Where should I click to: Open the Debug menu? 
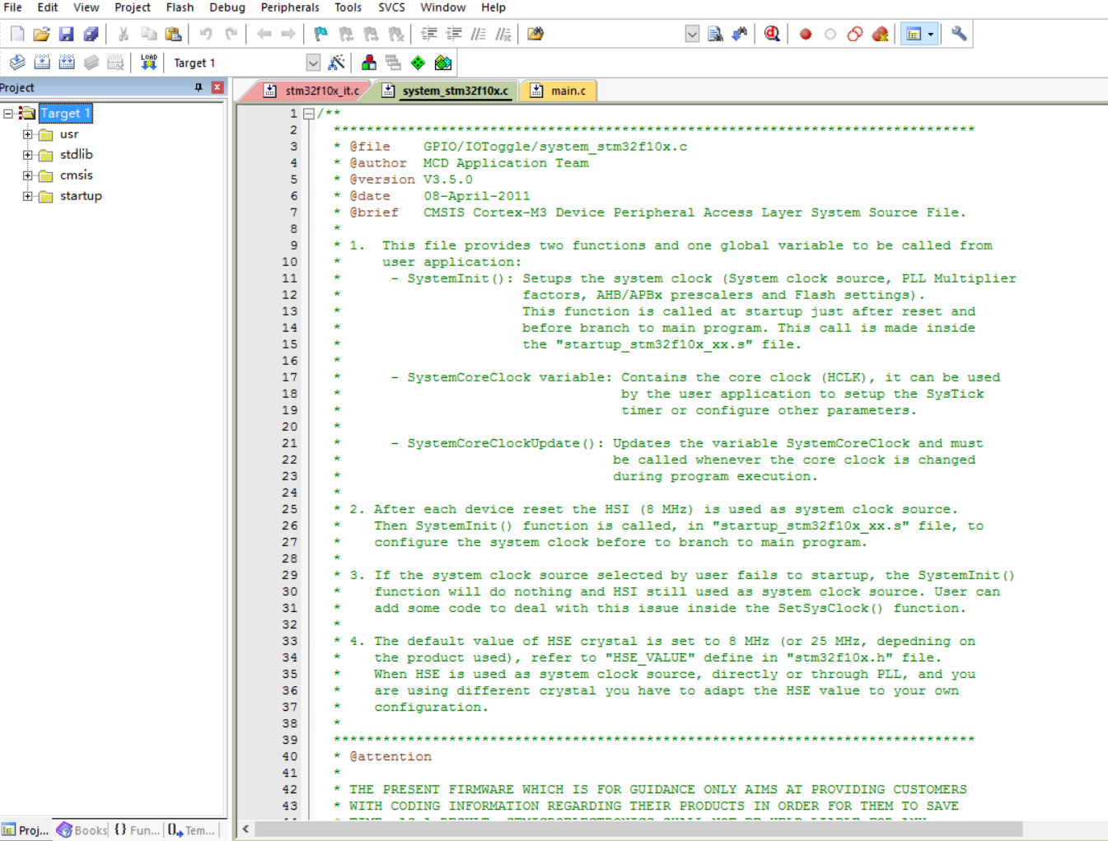[227, 7]
